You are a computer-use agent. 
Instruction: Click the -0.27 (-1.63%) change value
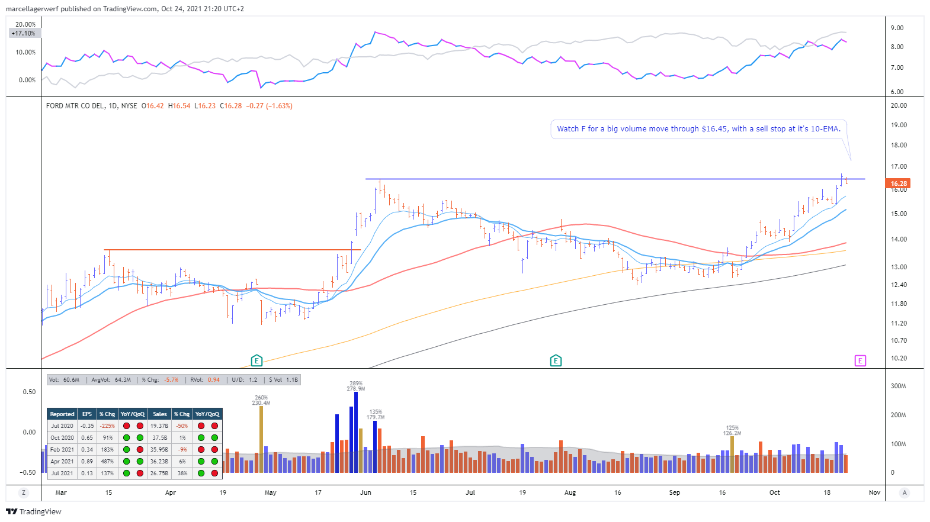(270, 106)
